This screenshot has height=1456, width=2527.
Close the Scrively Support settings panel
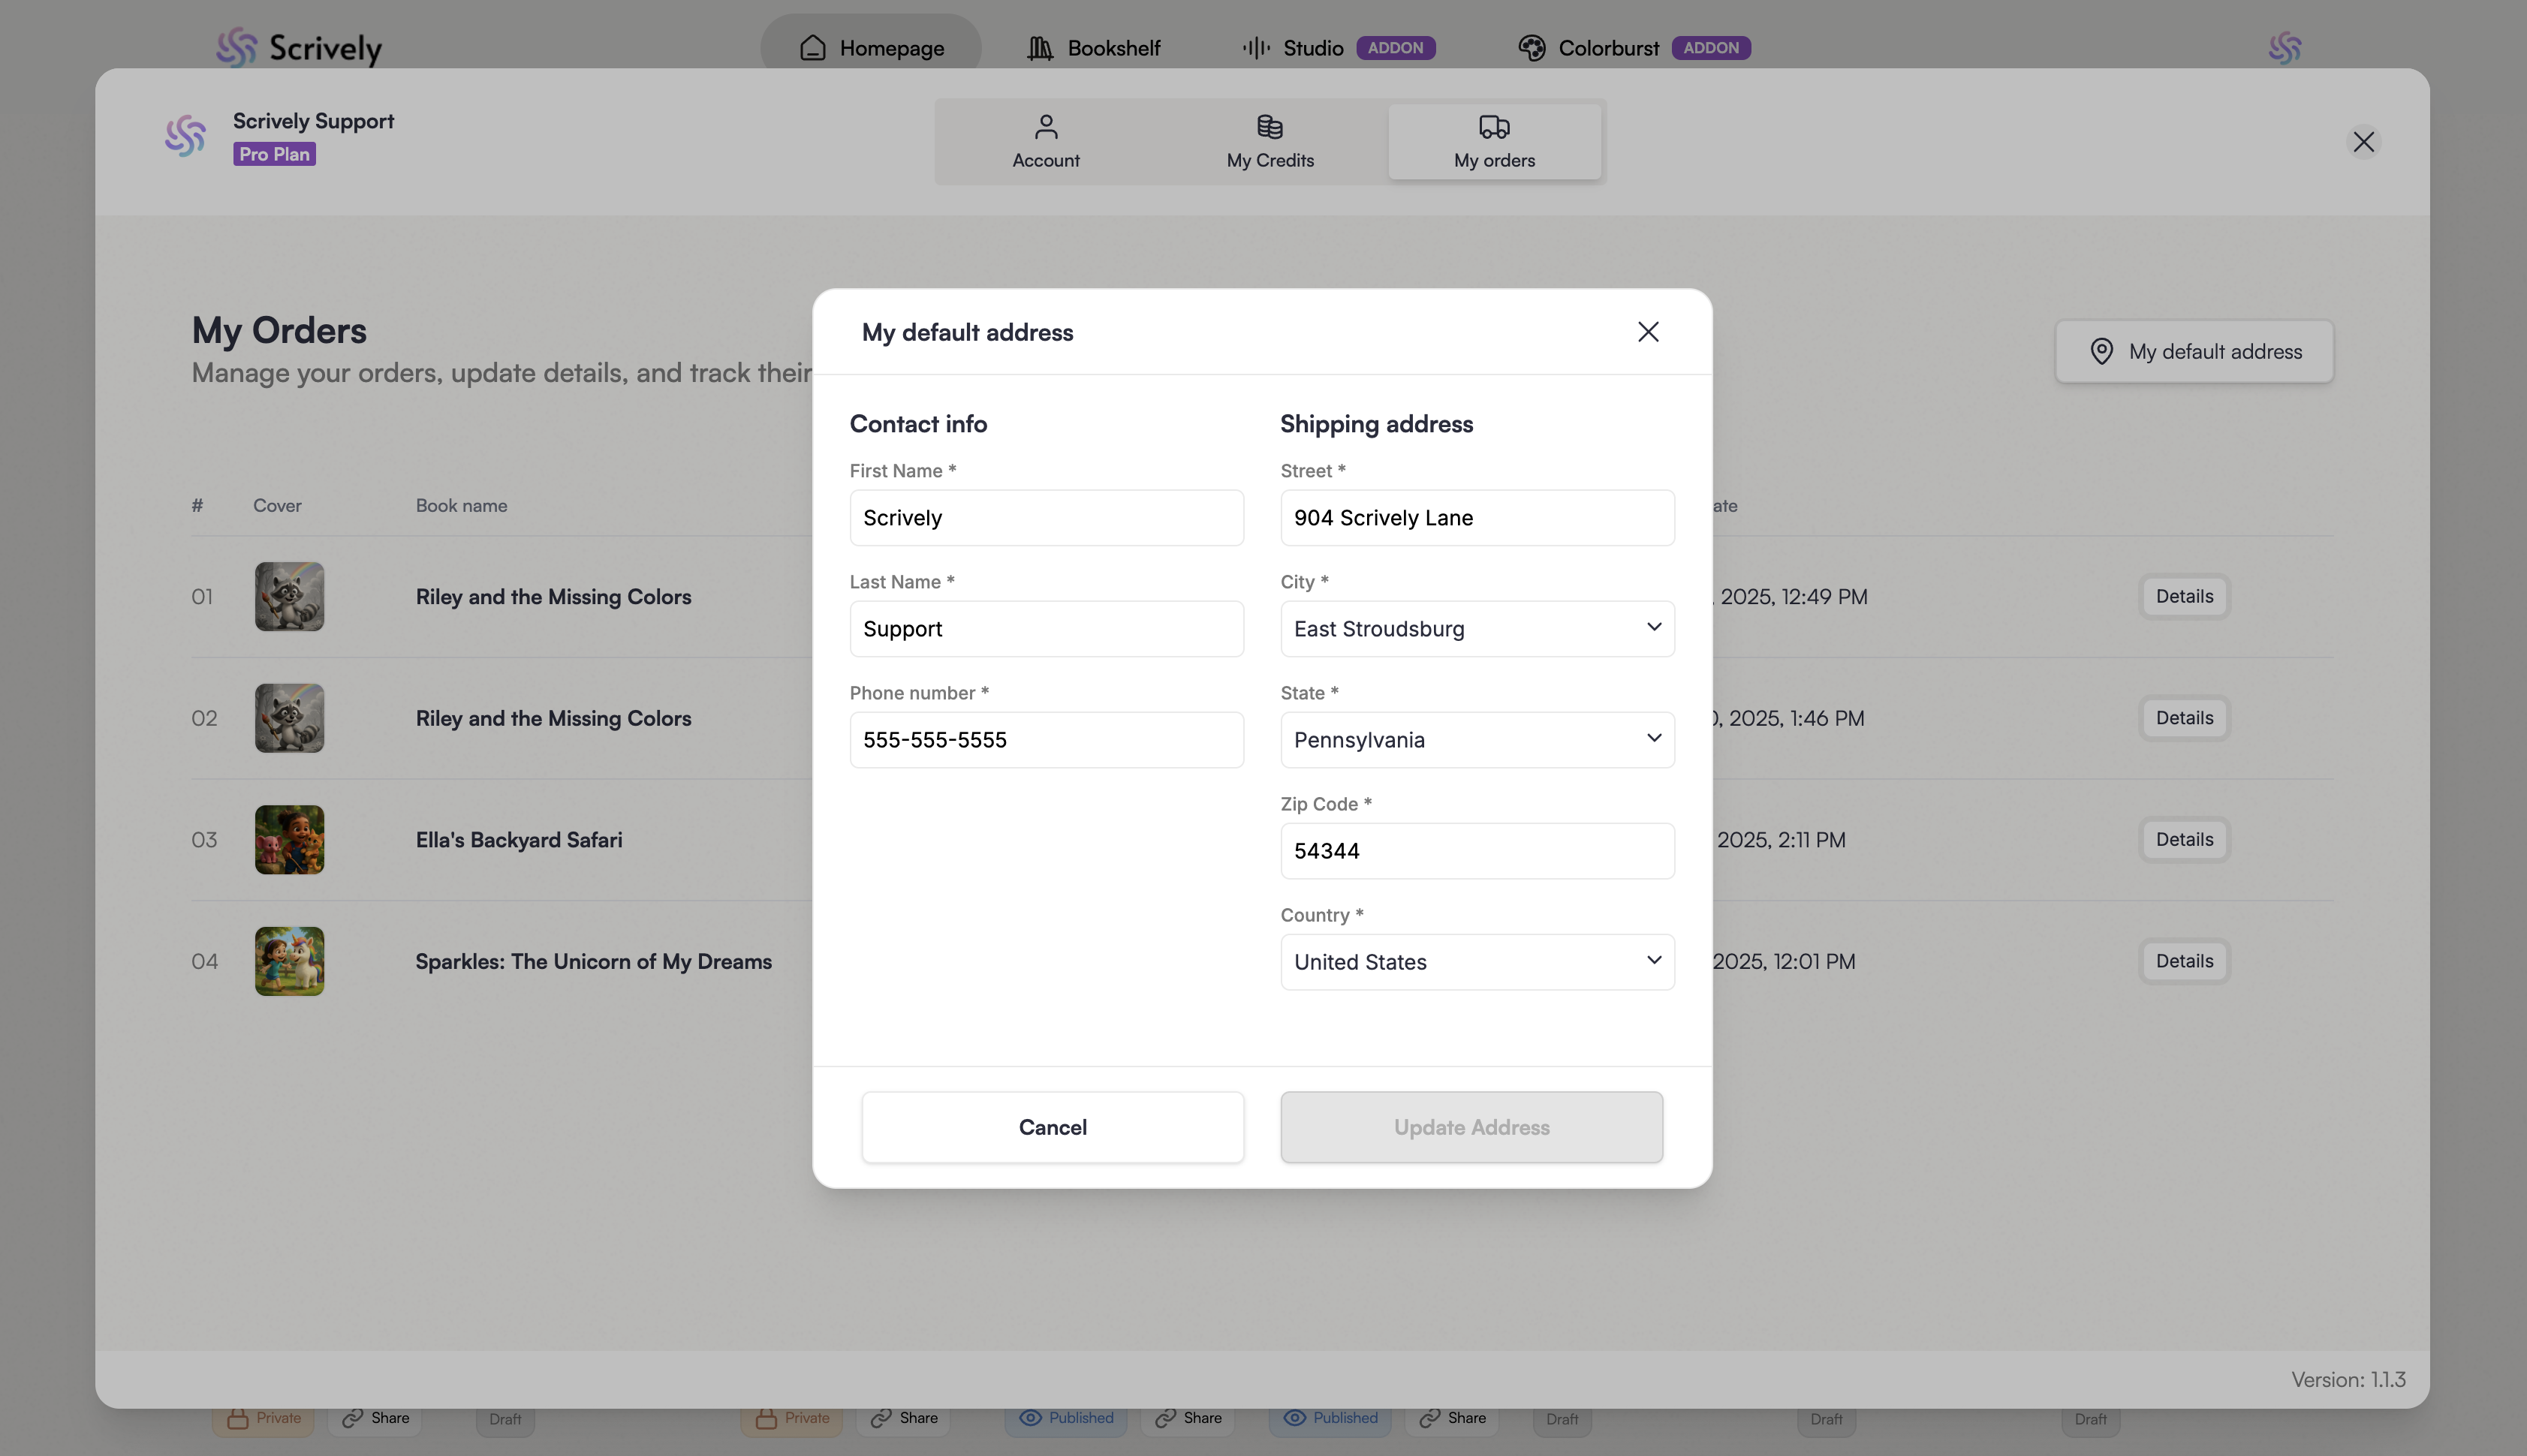tap(2363, 142)
